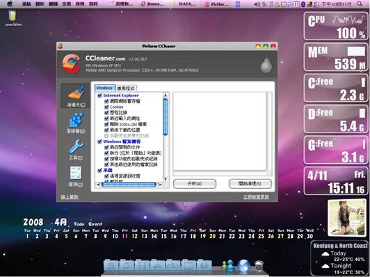Open the trash can in the dock
Image resolution: width=370 pixels, height=277 pixels.
coord(259,267)
